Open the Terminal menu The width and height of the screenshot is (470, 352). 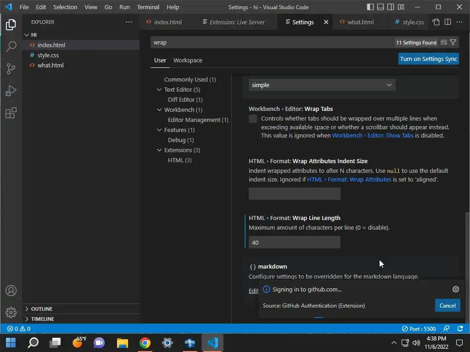[148, 7]
